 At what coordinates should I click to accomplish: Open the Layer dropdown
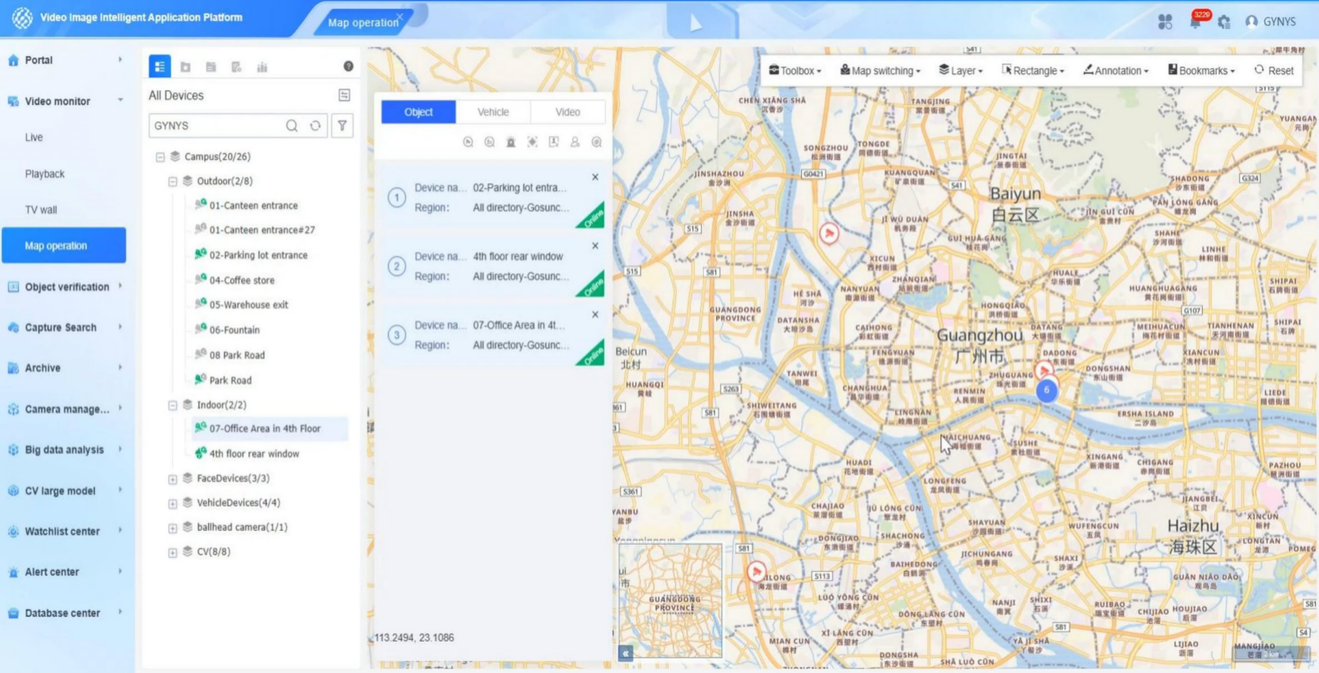point(961,70)
